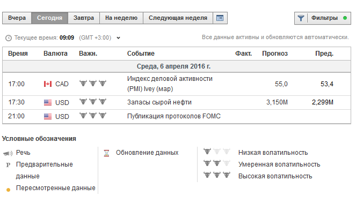Click the 21:00 time cell
The width and height of the screenshot is (356, 203).
16,116
